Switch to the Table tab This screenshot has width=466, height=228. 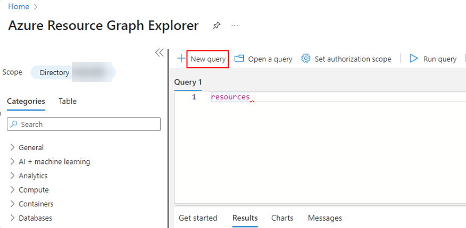pyautogui.click(x=68, y=101)
